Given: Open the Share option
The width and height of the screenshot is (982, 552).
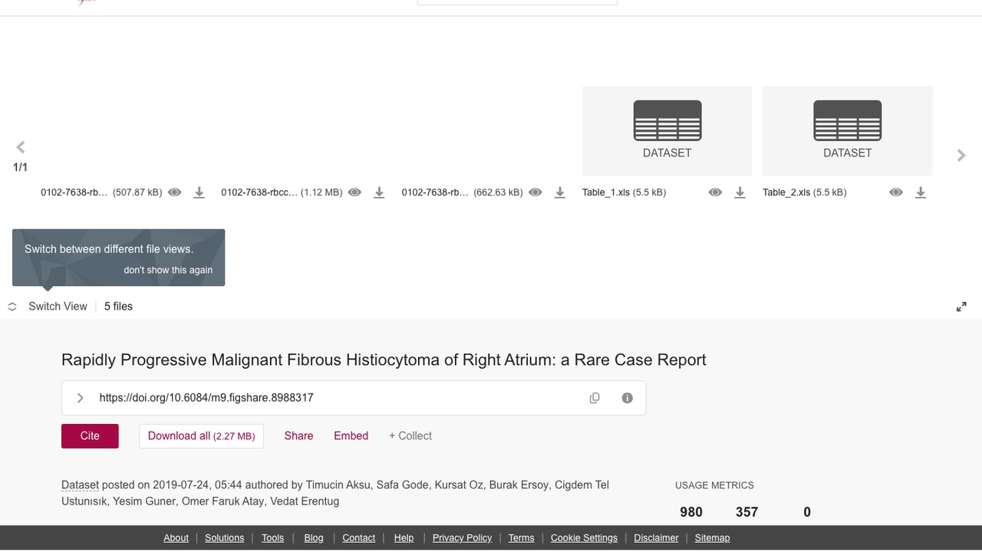Looking at the screenshot, I should (x=298, y=435).
